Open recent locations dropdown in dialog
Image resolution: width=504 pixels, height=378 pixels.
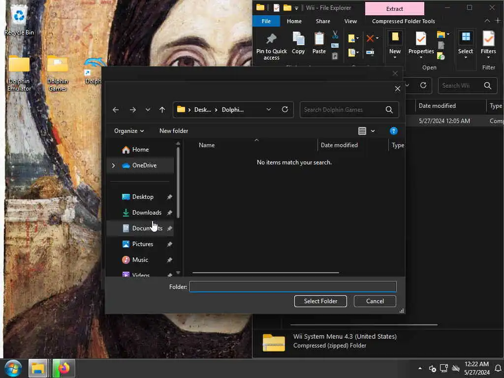(148, 110)
